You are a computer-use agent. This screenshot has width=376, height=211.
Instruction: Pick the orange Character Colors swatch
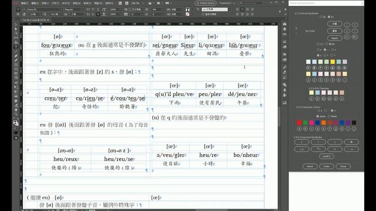pos(324,122)
